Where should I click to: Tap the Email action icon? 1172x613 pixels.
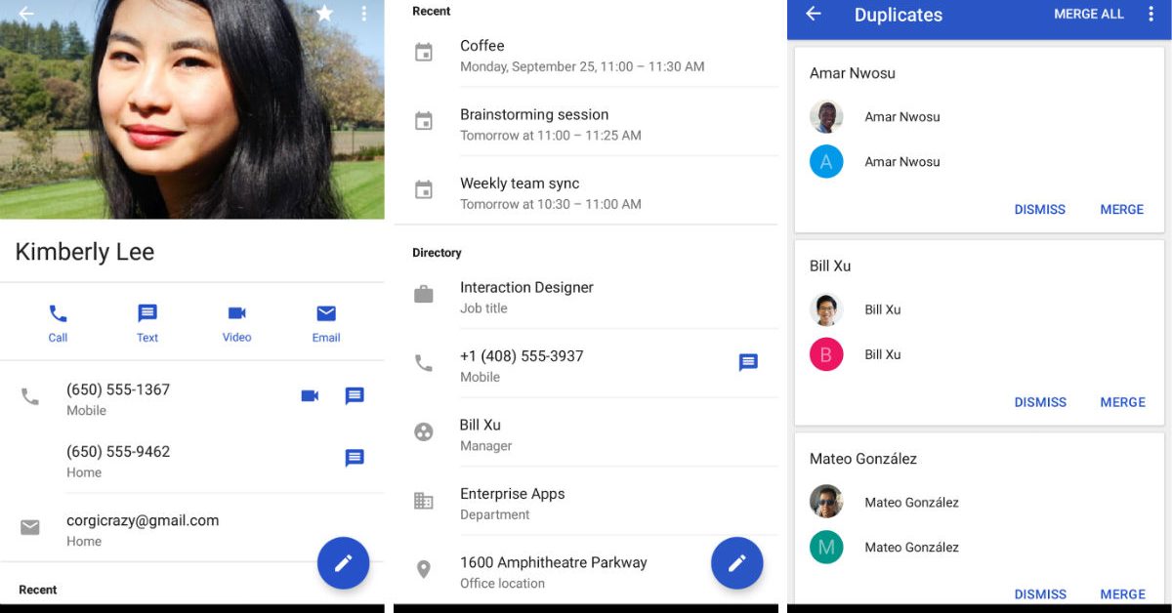coord(326,314)
